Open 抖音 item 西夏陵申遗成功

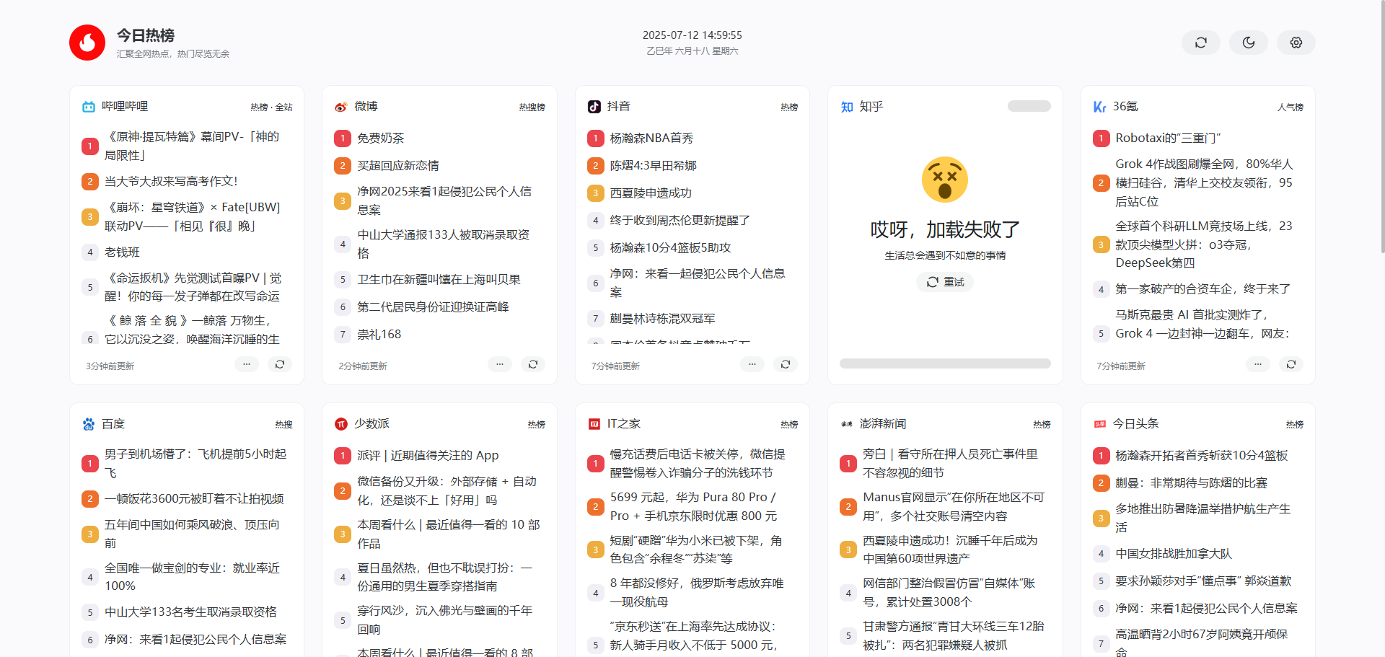(x=651, y=193)
